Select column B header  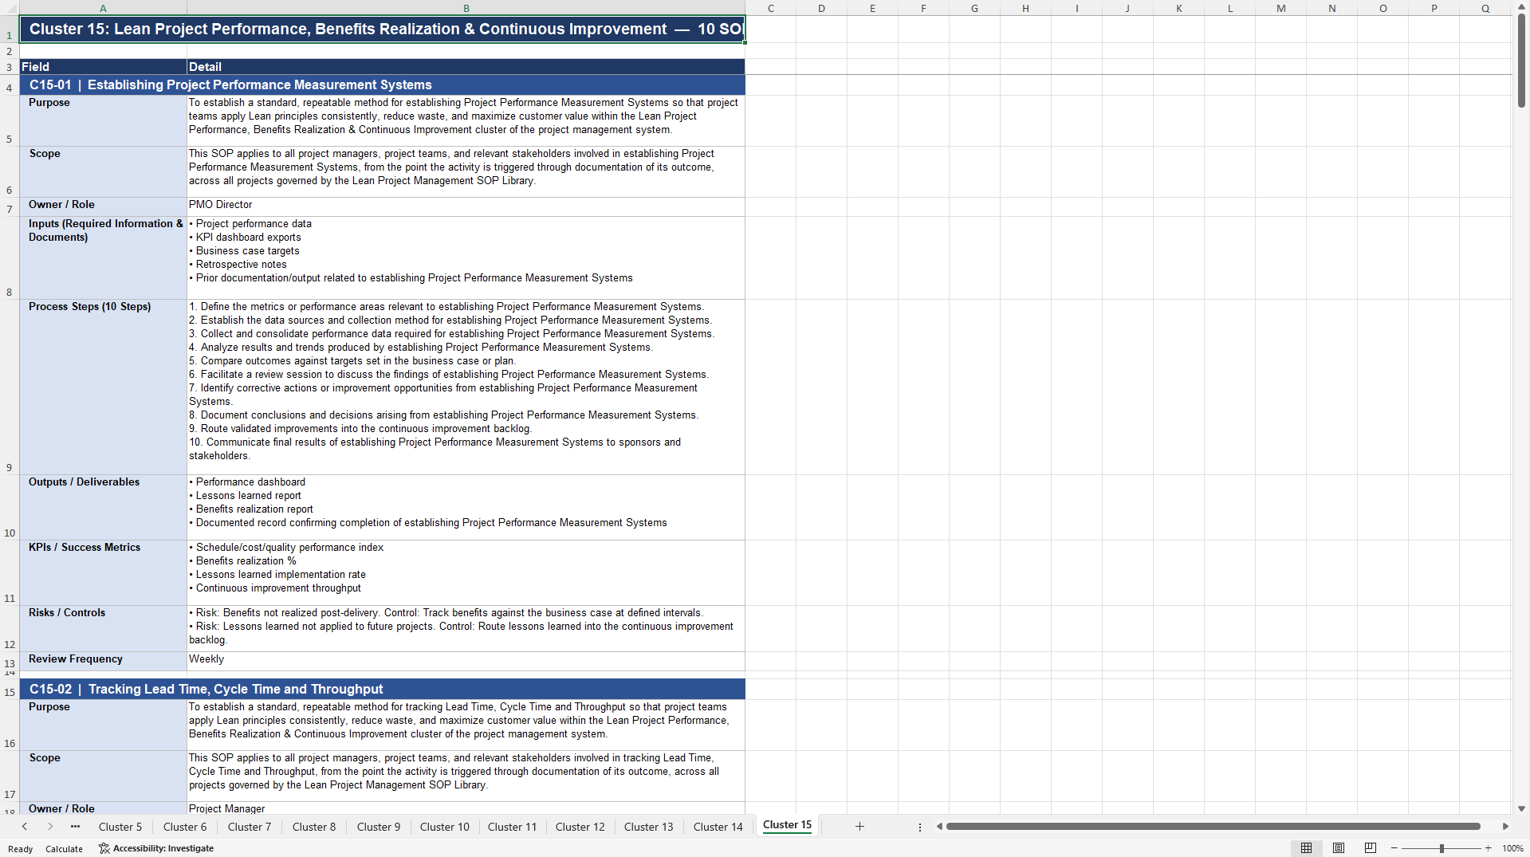tap(466, 8)
